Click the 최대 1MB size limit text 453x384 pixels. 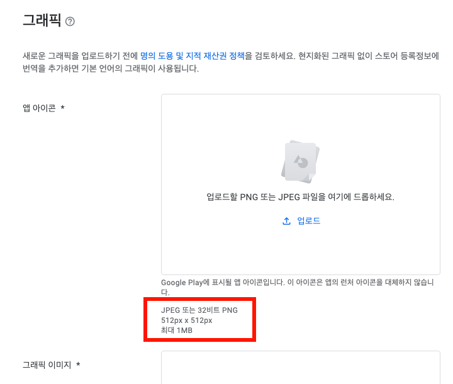(x=177, y=330)
